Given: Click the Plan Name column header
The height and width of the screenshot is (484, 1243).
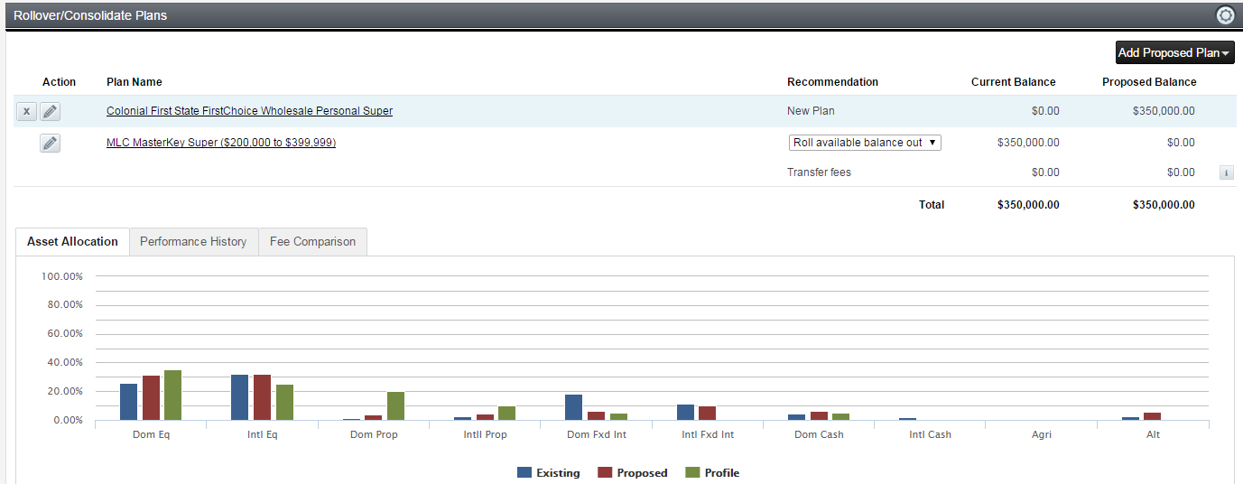Looking at the screenshot, I should [x=135, y=82].
